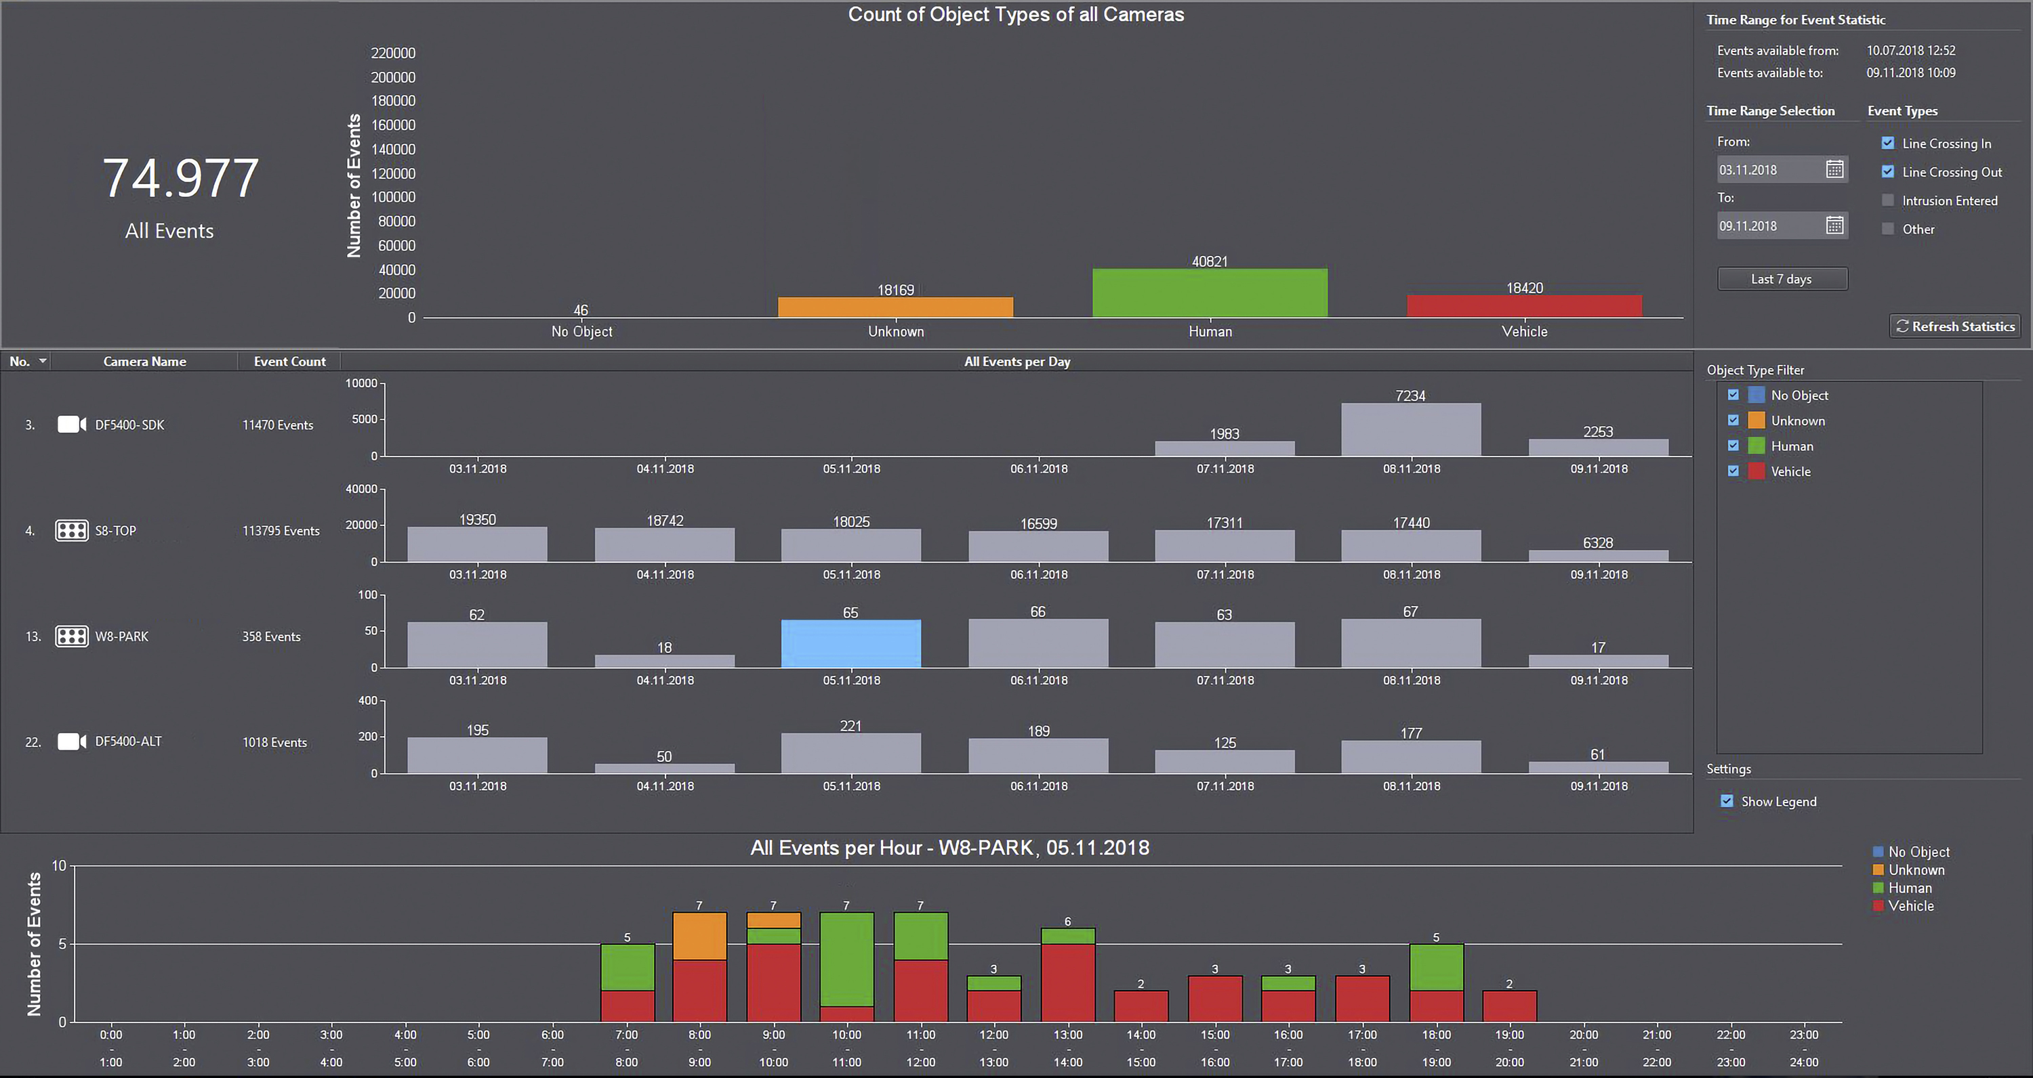Select the green Human bar in top chart

(x=1210, y=293)
